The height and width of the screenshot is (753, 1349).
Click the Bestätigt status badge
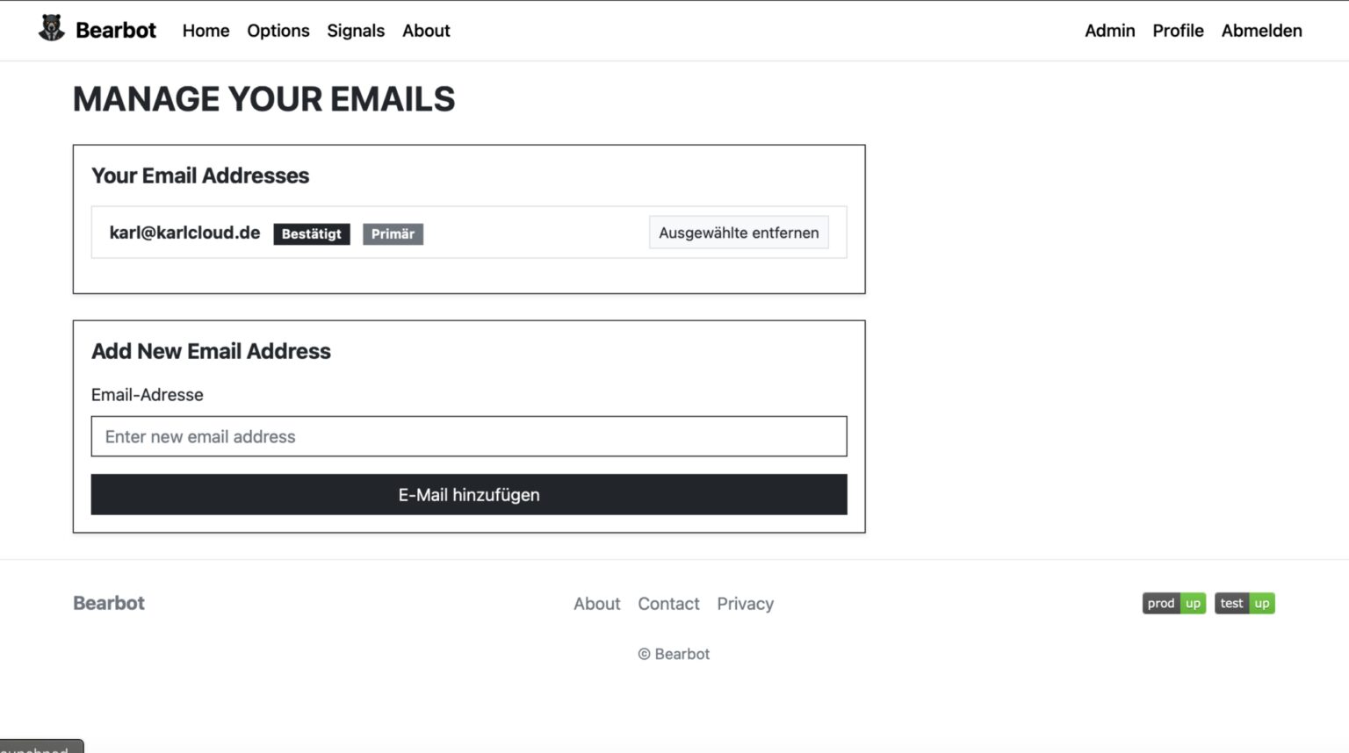[x=312, y=234]
